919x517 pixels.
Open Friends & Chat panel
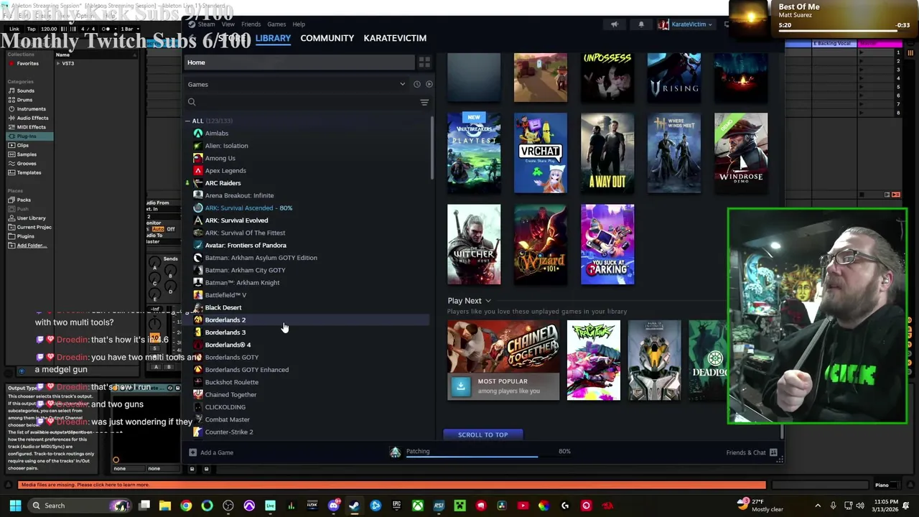click(x=752, y=452)
